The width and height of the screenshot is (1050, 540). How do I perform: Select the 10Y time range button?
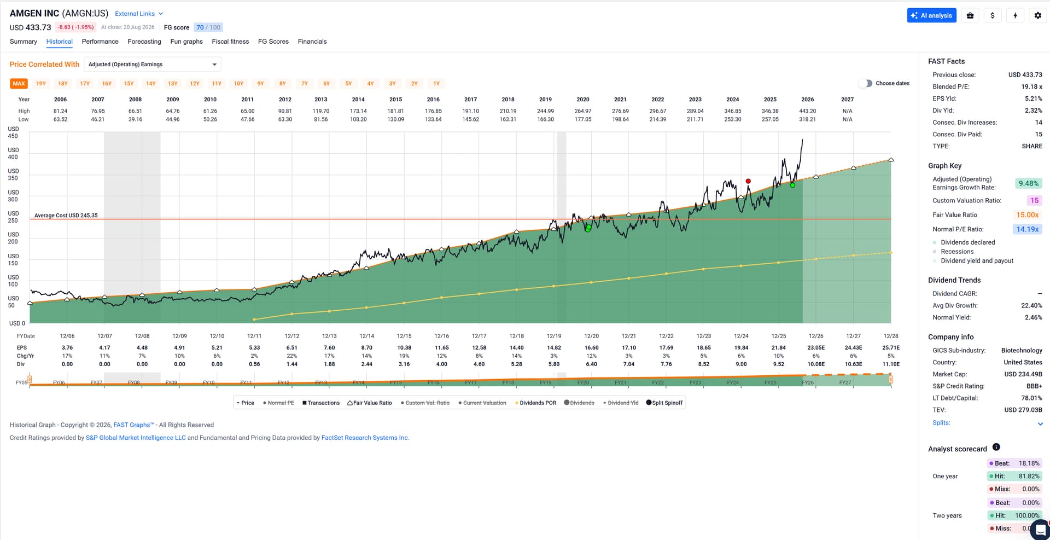(x=238, y=84)
